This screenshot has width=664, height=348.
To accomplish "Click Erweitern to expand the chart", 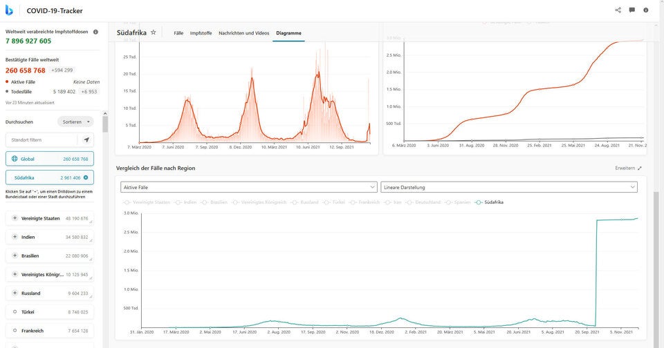I will [628, 168].
